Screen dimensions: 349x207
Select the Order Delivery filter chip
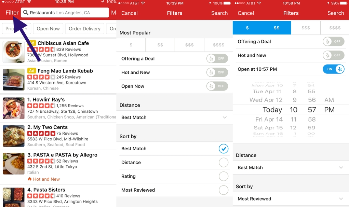[84, 29]
